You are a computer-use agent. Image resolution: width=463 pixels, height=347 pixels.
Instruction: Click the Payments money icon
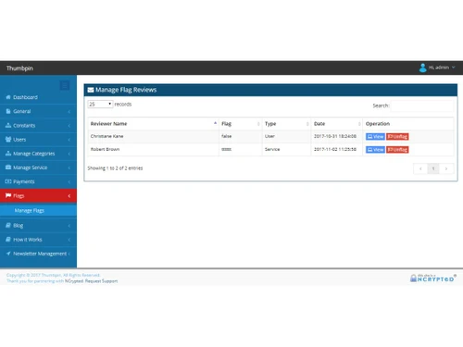point(8,181)
